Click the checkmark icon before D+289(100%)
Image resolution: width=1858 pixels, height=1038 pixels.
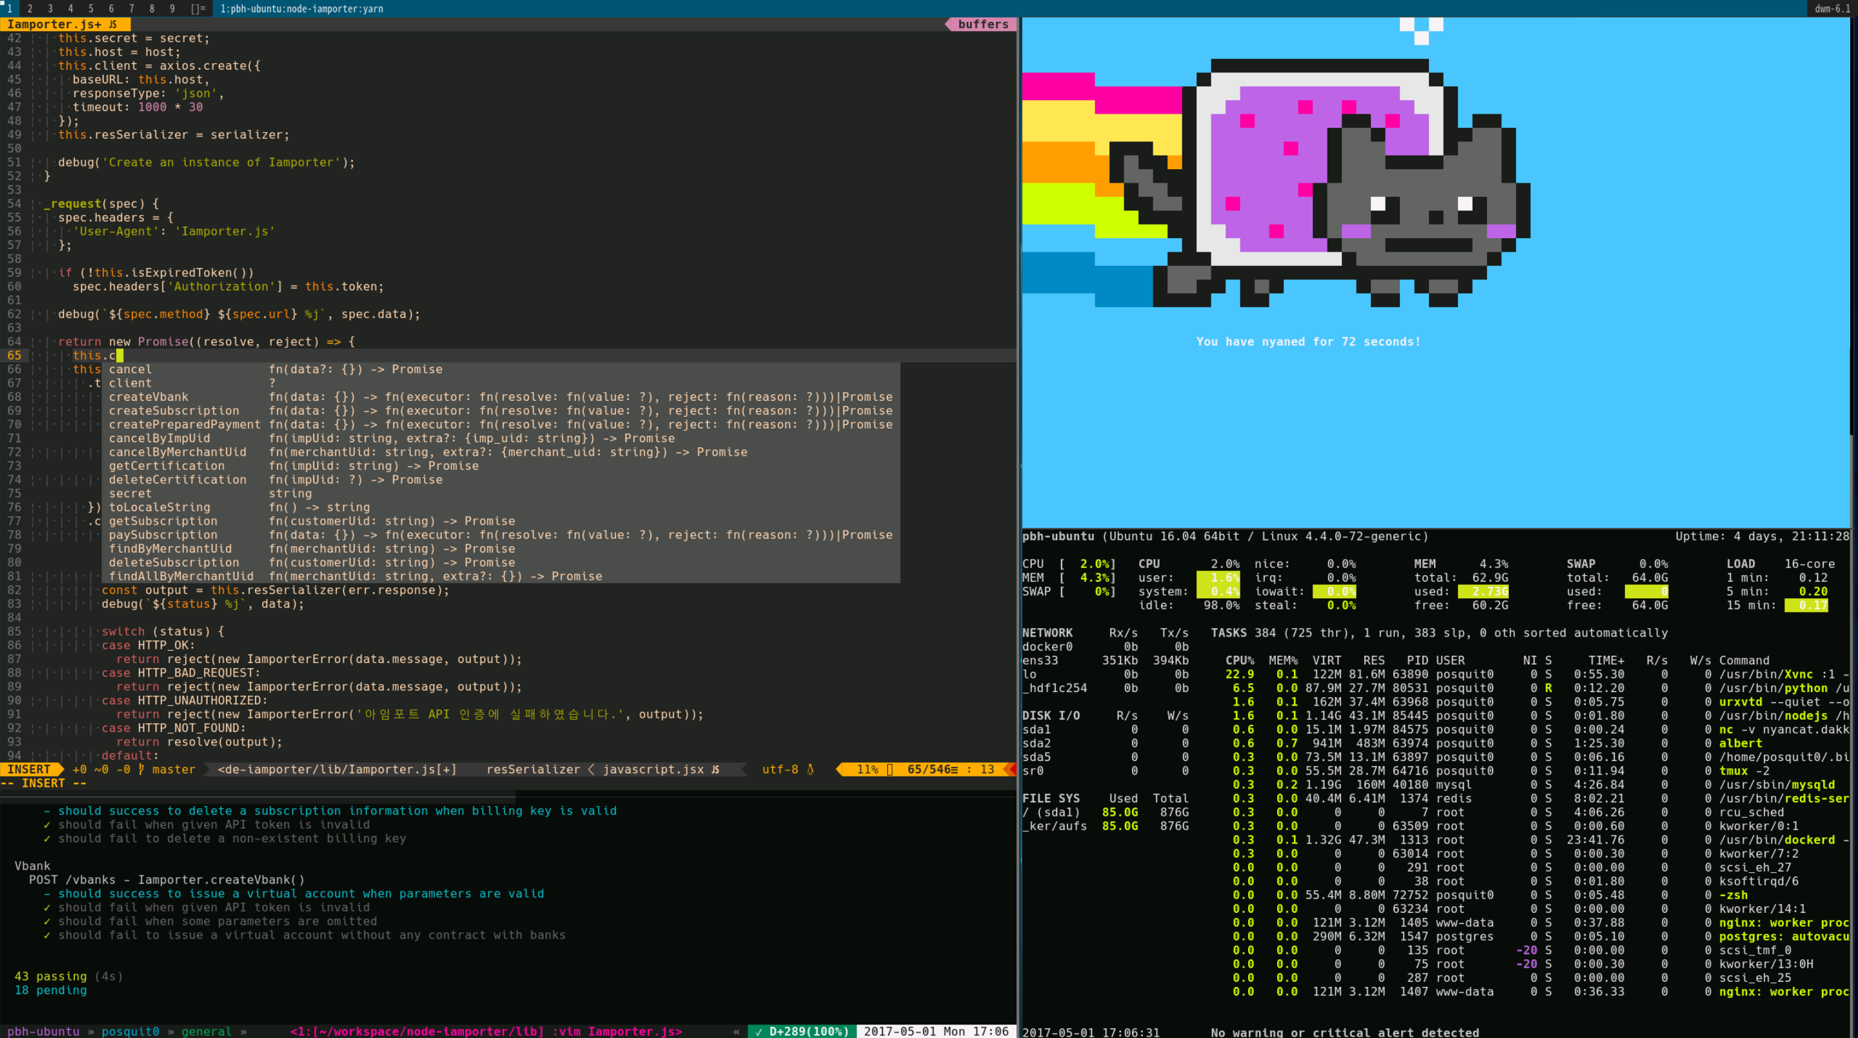pos(758,1032)
